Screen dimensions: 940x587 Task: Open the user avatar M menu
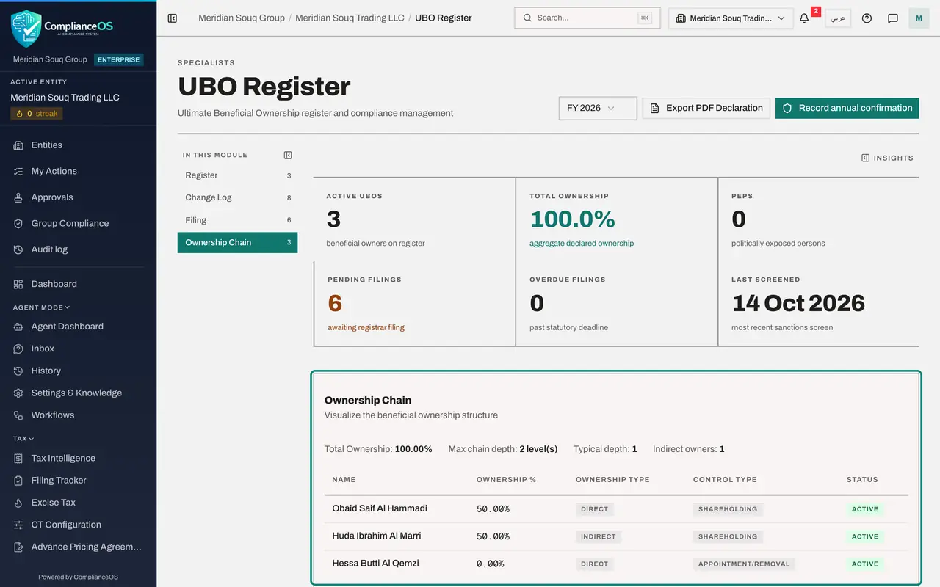919,18
